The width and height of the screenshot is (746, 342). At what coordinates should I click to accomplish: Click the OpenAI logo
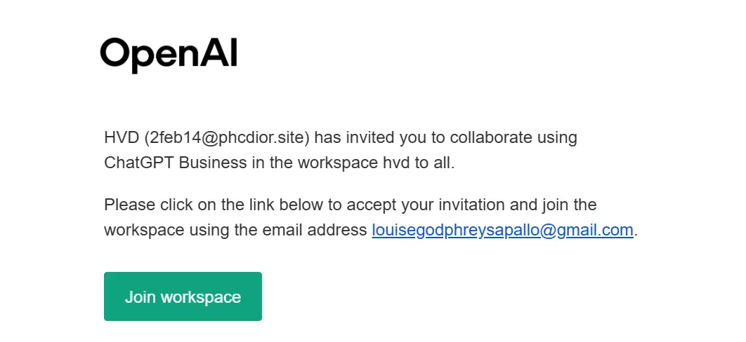[169, 55]
